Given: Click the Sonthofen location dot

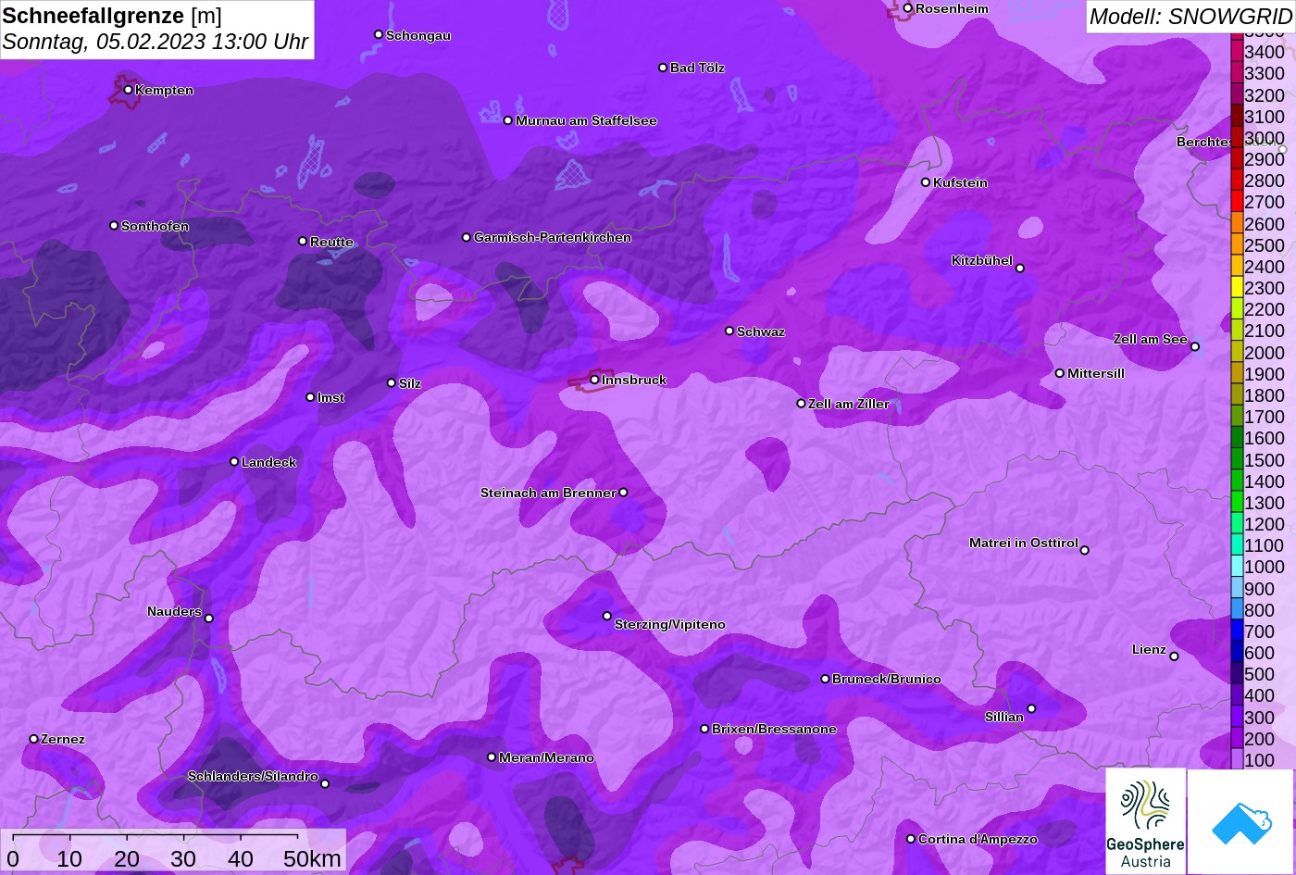Looking at the screenshot, I should click(114, 225).
